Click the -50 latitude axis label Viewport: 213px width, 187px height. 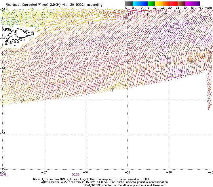point(3,9)
